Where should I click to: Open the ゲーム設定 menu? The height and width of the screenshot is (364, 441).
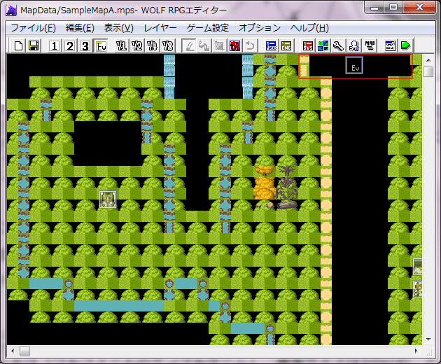[208, 28]
